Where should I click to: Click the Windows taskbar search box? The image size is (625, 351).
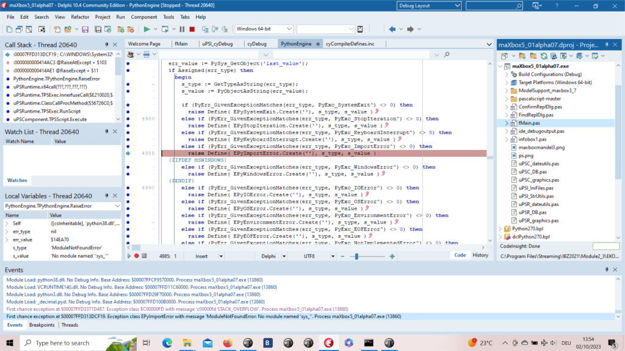(61, 342)
